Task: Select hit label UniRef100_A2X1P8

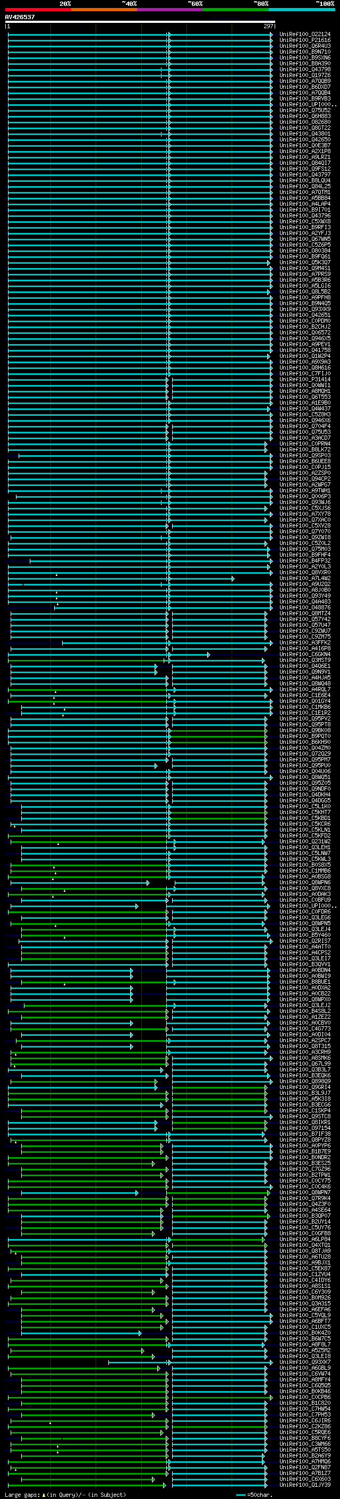Action: pyautogui.click(x=305, y=152)
